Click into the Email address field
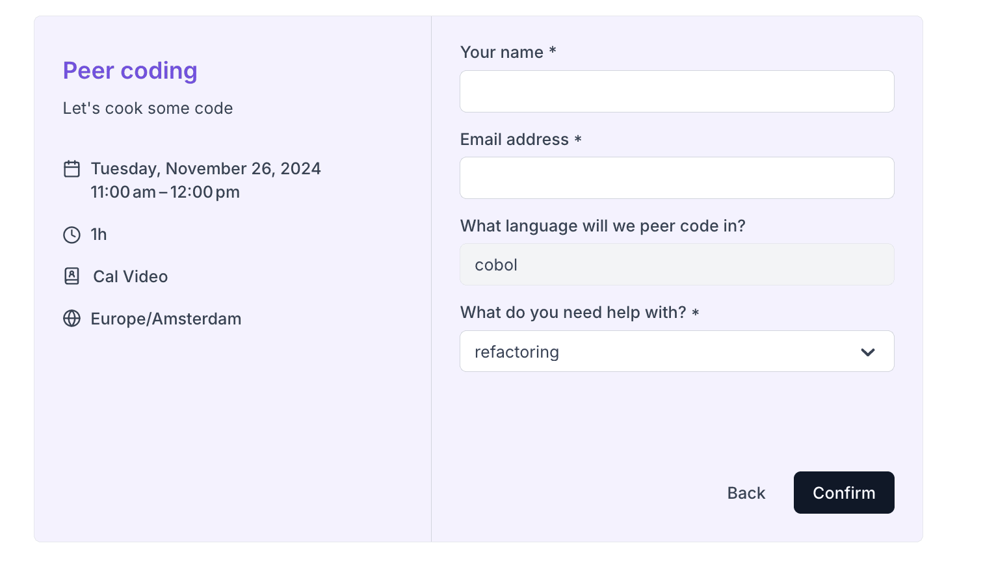The image size is (983, 567). 676,178
